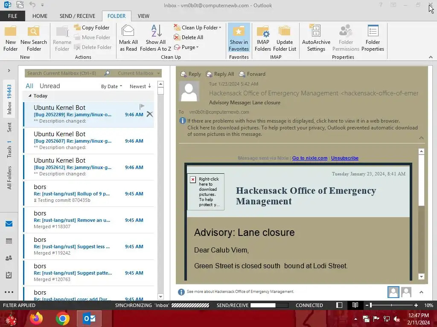The image size is (437, 327).
Task: Show All Folders A to Z
Action: coord(155,38)
